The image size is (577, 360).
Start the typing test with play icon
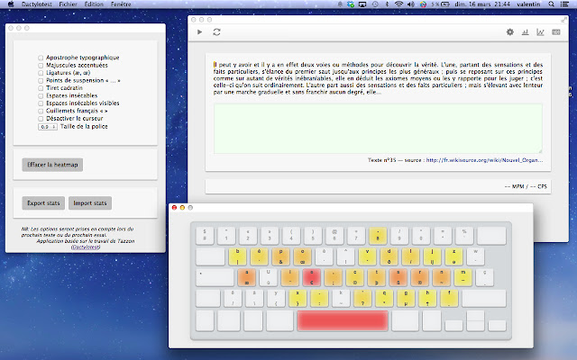[x=199, y=32]
